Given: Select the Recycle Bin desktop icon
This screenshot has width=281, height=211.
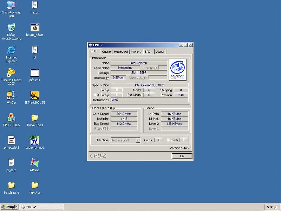Looking at the screenshot, I should tap(11, 27).
